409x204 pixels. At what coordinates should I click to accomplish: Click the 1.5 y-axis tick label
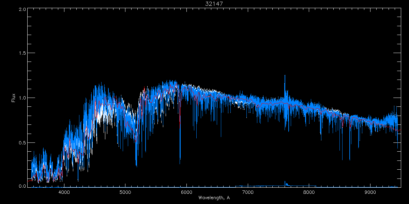22,53
